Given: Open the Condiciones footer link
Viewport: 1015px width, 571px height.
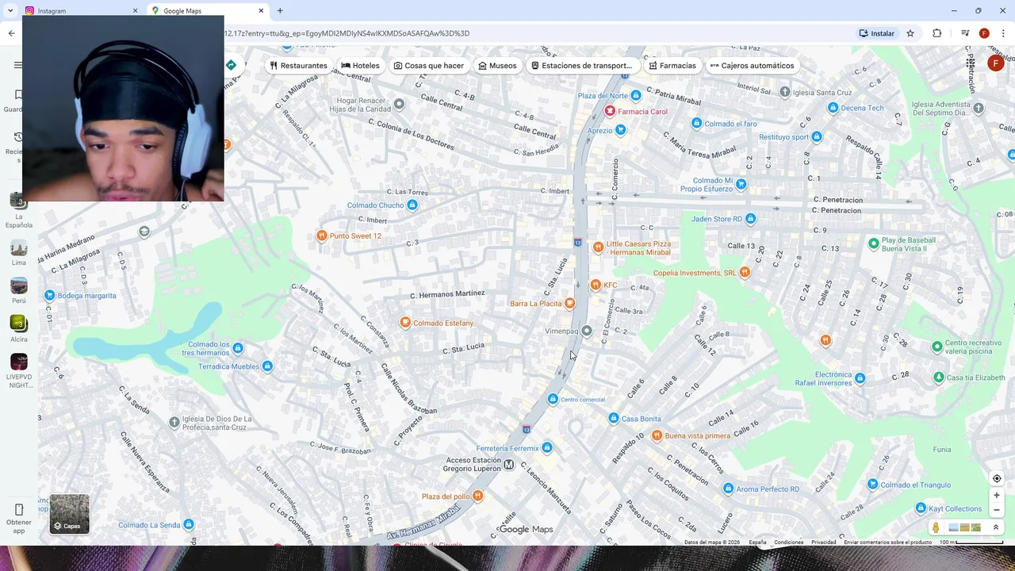Looking at the screenshot, I should coord(789,542).
